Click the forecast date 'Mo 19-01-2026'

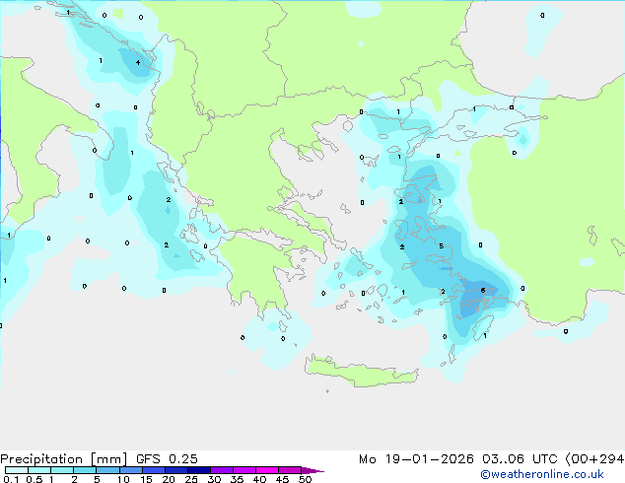click(x=416, y=459)
